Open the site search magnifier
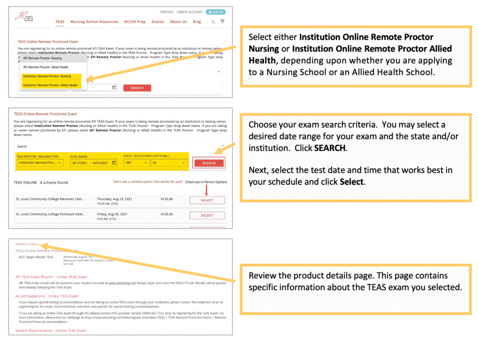The image size is (478, 344). click(213, 22)
